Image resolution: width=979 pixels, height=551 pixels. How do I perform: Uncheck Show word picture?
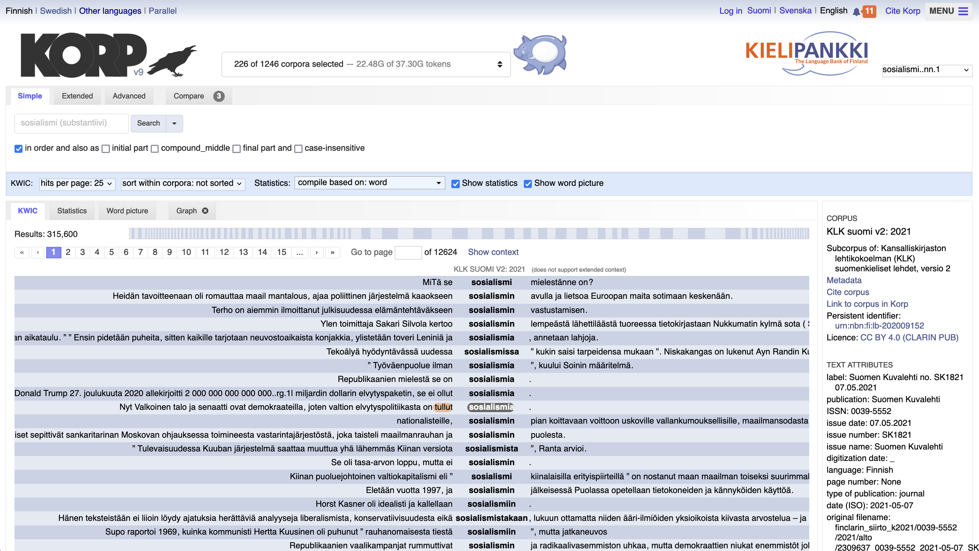528,184
